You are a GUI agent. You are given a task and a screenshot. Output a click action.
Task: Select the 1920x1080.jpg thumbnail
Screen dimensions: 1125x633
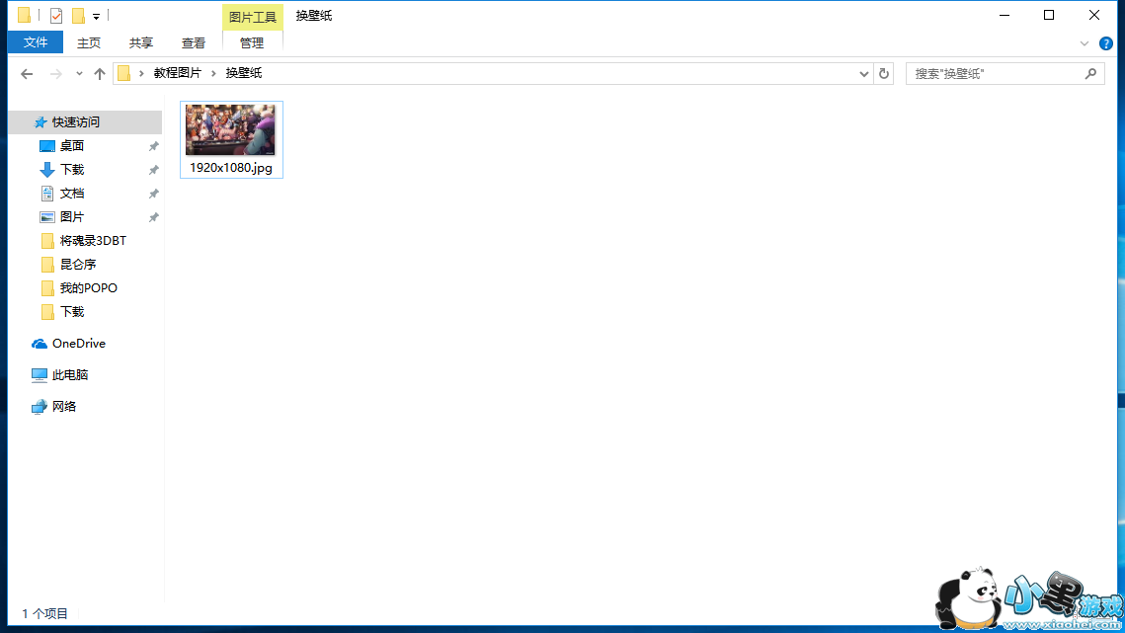pos(230,129)
